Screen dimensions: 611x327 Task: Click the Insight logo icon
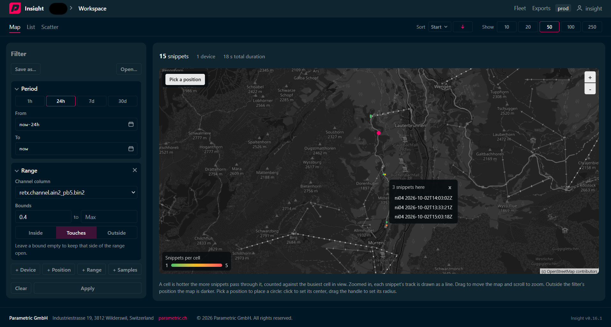pos(15,8)
